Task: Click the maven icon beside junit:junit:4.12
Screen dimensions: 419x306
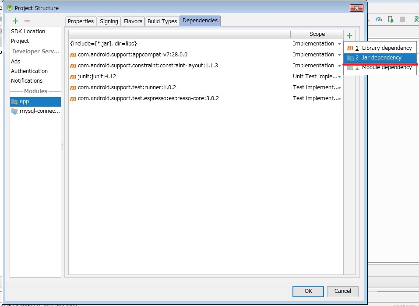Action: pyautogui.click(x=73, y=77)
